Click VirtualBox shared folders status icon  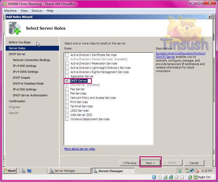[176, 177]
